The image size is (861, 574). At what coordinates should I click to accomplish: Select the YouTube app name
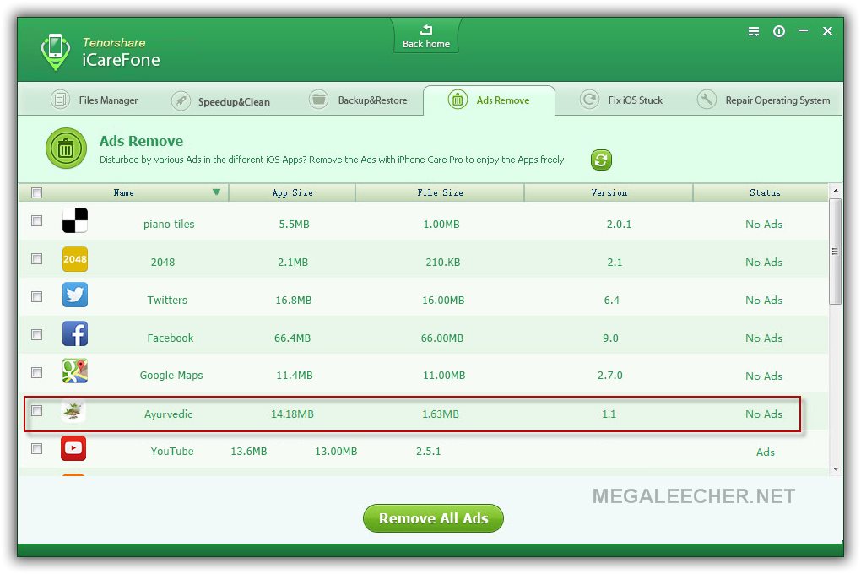[172, 451]
